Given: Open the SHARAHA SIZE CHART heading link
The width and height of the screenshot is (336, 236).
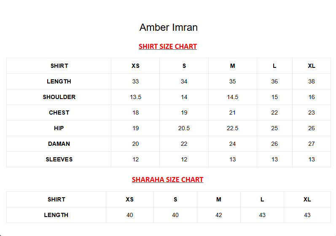Looking at the screenshot, I should pyautogui.click(x=167, y=180).
